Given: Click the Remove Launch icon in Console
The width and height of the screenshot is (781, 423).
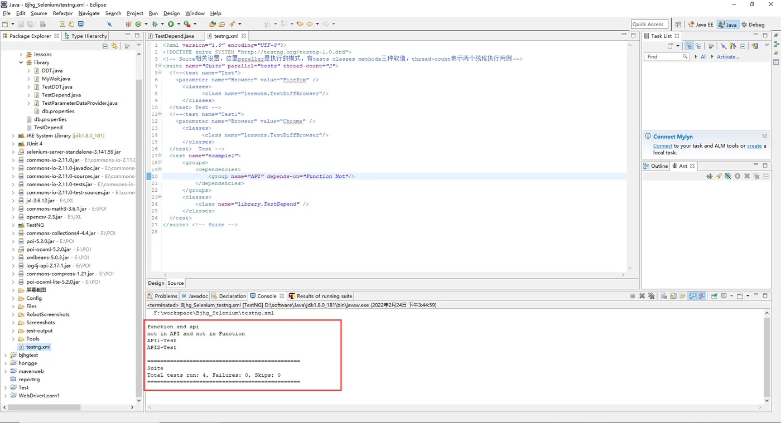Looking at the screenshot, I should [642, 296].
